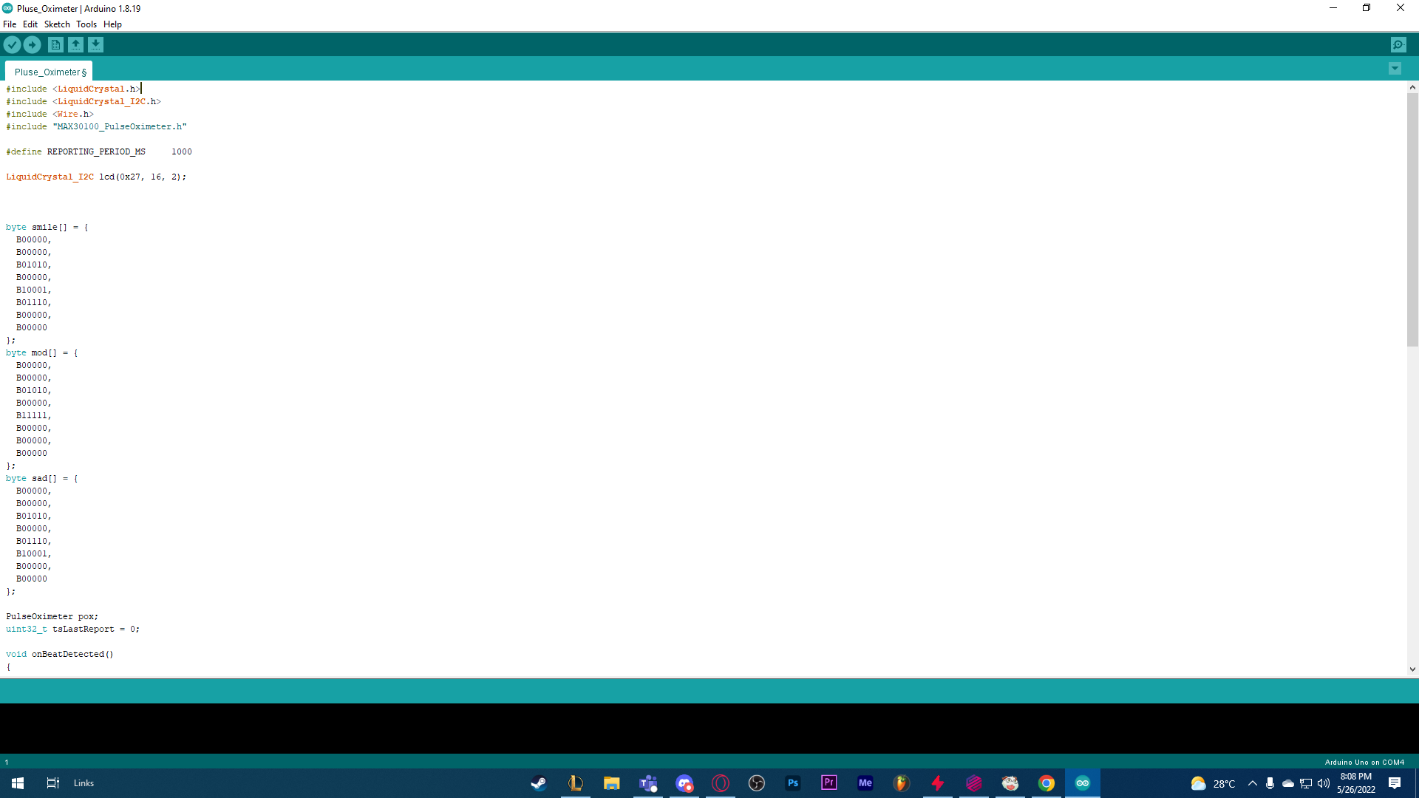
Task: Open Discord from the taskbar
Action: [x=684, y=783]
